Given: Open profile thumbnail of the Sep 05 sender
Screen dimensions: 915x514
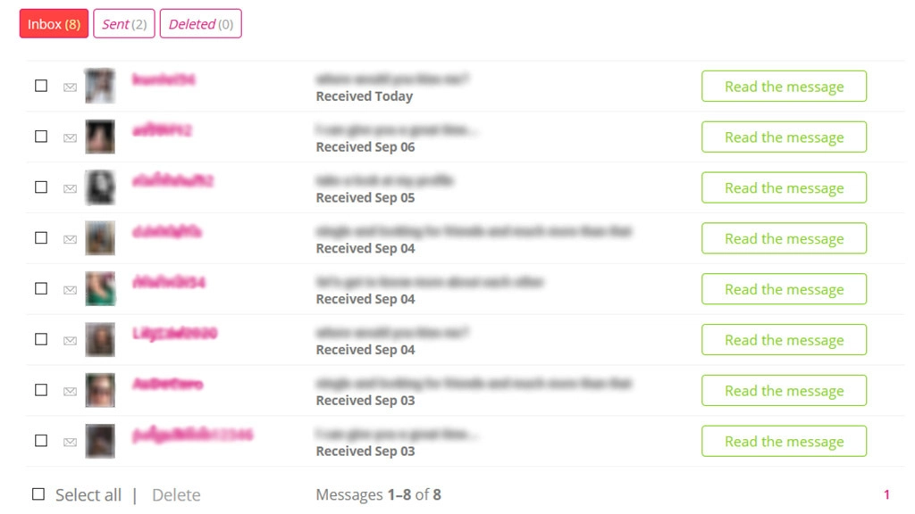Looking at the screenshot, I should coord(100,188).
